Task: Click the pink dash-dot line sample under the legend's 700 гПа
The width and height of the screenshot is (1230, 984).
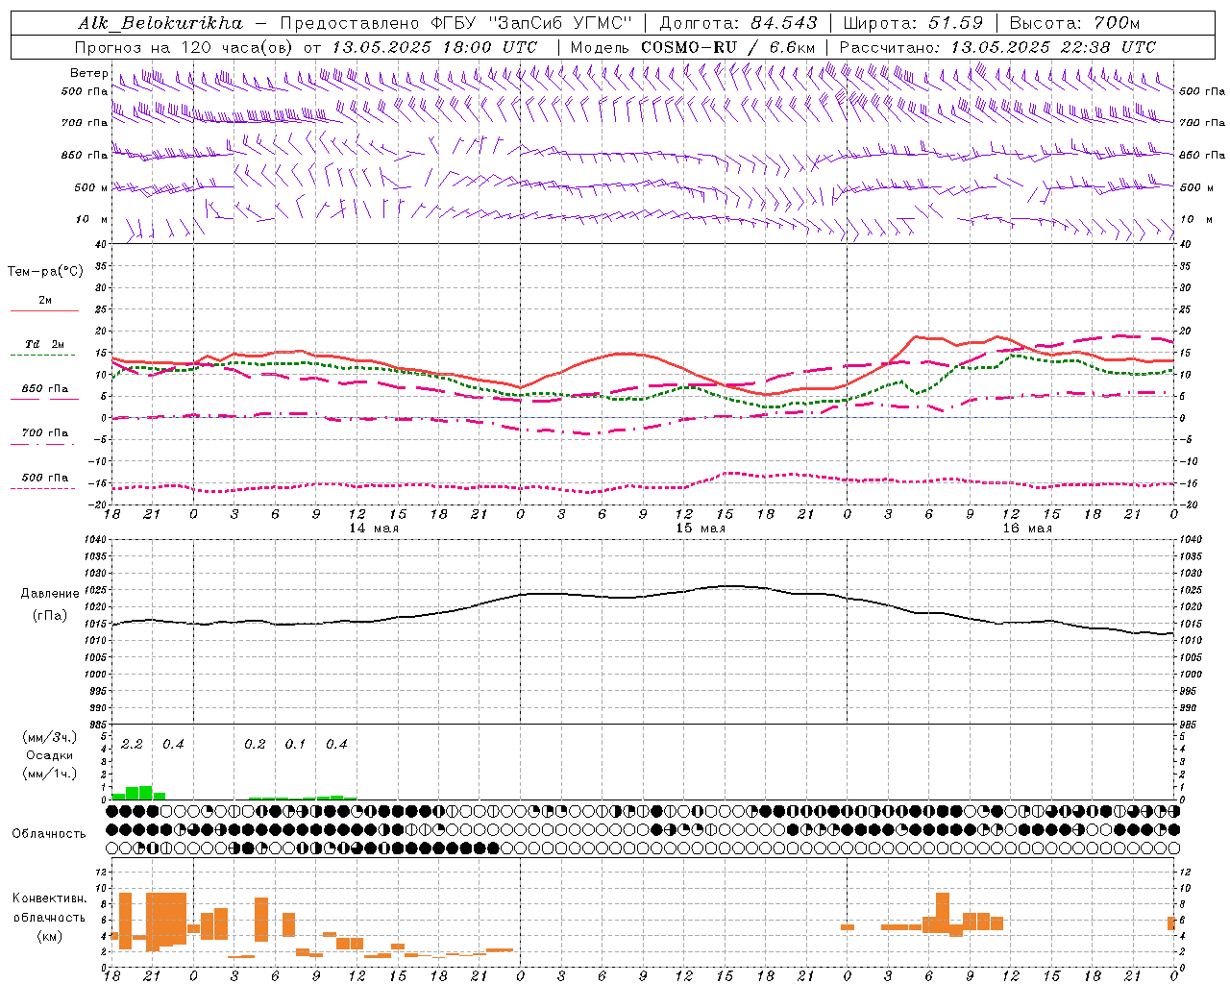Action: (x=43, y=444)
